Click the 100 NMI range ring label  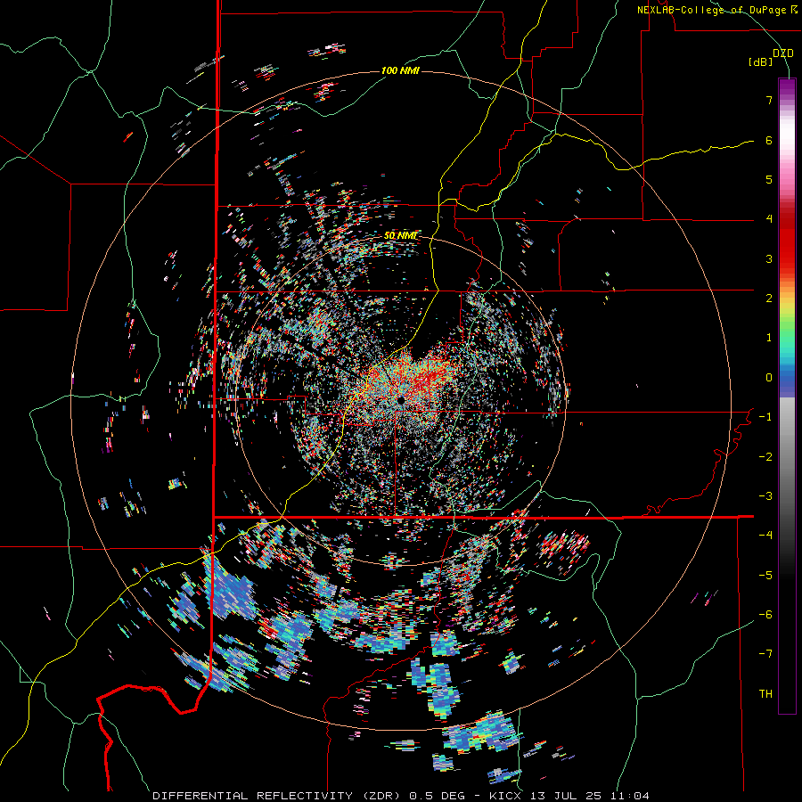tap(400, 70)
